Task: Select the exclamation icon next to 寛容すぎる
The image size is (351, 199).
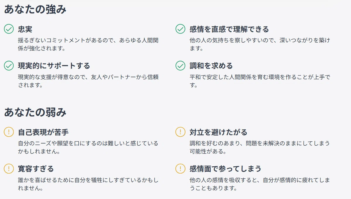Action: pos(9,168)
